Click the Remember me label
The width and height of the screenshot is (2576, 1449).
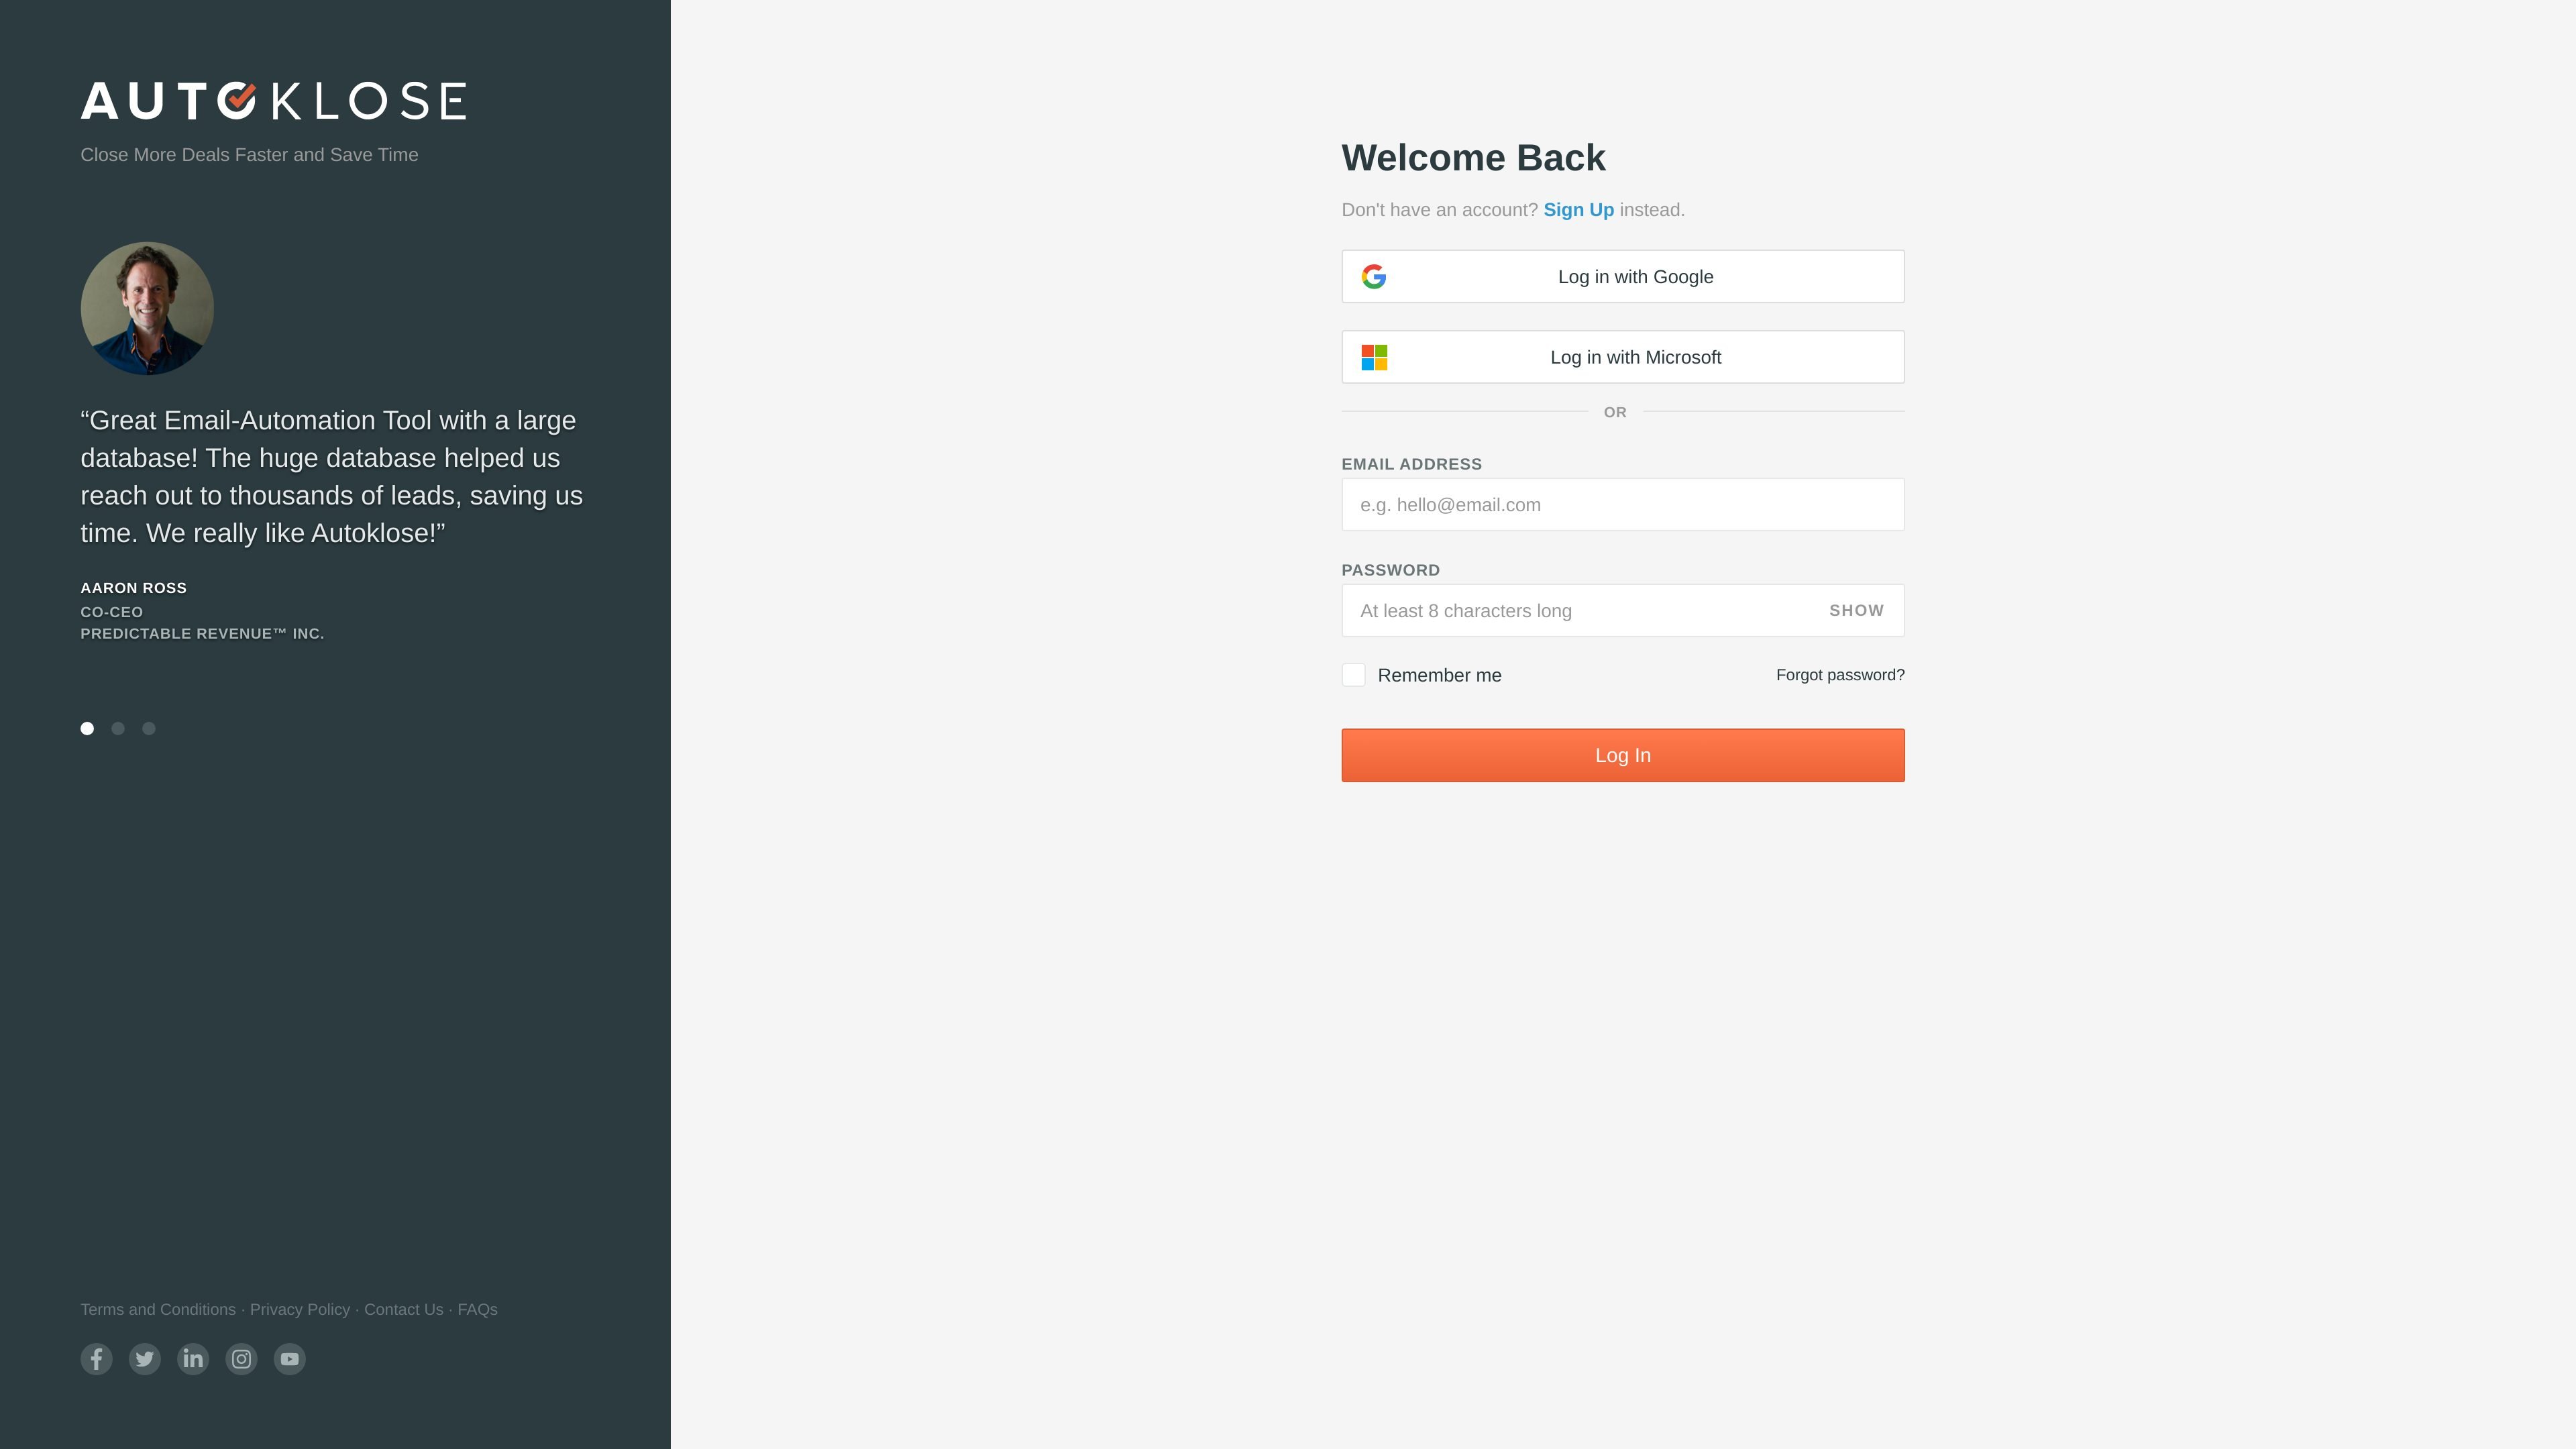[x=1439, y=675]
